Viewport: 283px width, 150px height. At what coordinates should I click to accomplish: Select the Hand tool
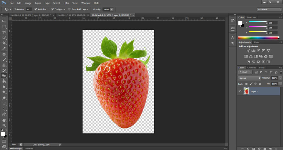pos(4,120)
